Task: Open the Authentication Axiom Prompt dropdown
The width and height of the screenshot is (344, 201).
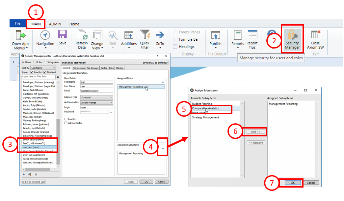Action: (97, 102)
